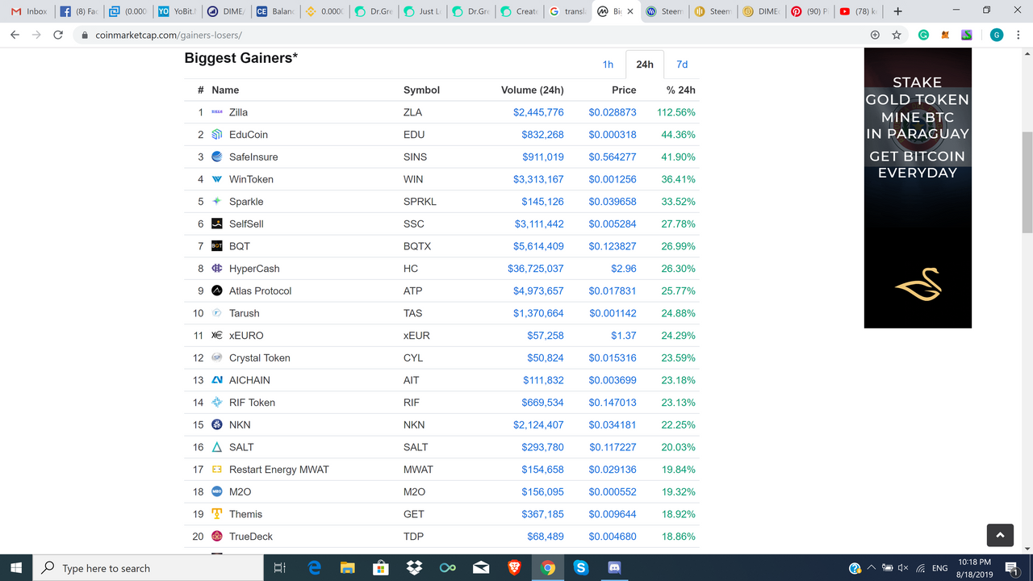Screen dimensions: 1033x581
Task: Click the RIF Token logo icon
Action: pos(217,403)
